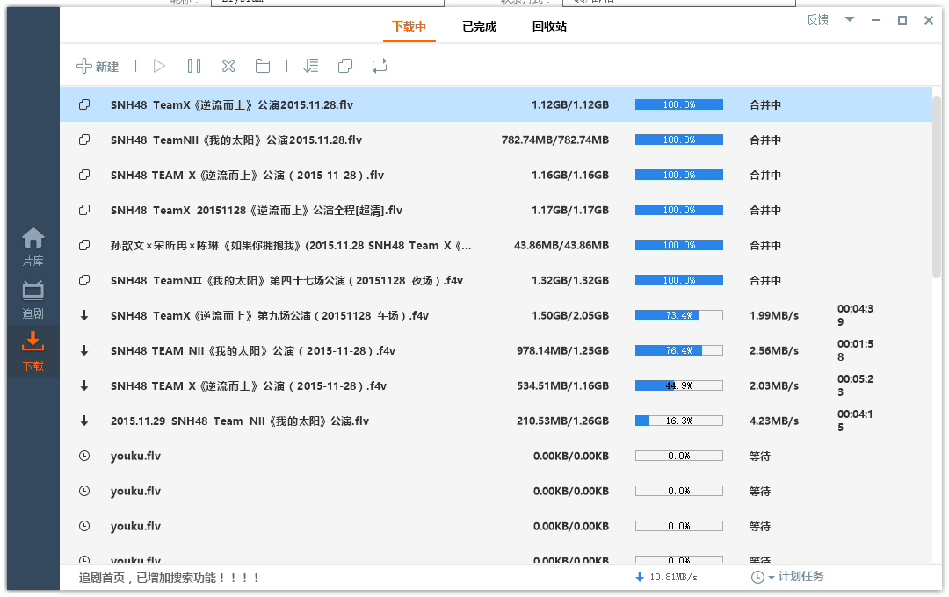The image size is (949, 597).
Task: Click the loop/convert arrows toolbar icon
Action: coord(380,66)
